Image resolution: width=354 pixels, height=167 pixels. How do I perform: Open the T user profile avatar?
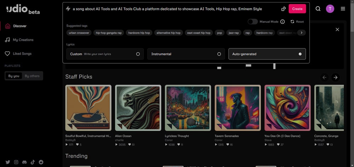tap(330, 9)
